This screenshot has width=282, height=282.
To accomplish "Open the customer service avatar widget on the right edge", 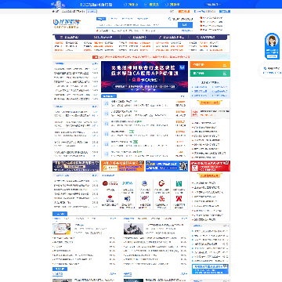I will point(272,46).
